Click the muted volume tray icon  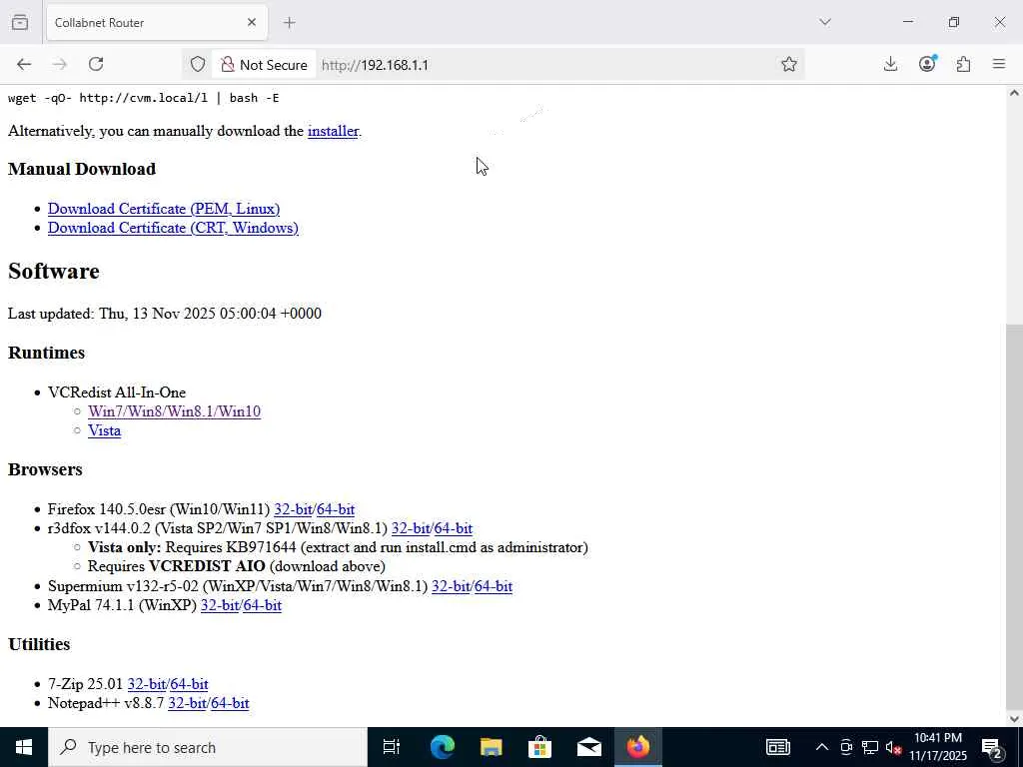(x=894, y=747)
